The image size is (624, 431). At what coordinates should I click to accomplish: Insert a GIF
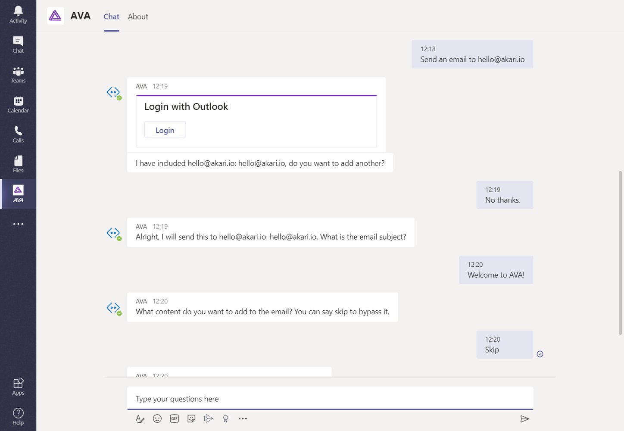tap(175, 419)
